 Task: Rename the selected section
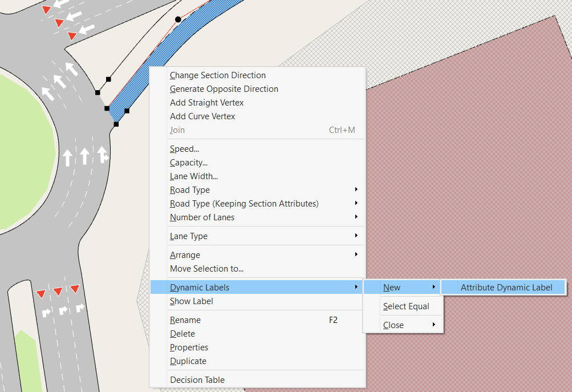(184, 320)
